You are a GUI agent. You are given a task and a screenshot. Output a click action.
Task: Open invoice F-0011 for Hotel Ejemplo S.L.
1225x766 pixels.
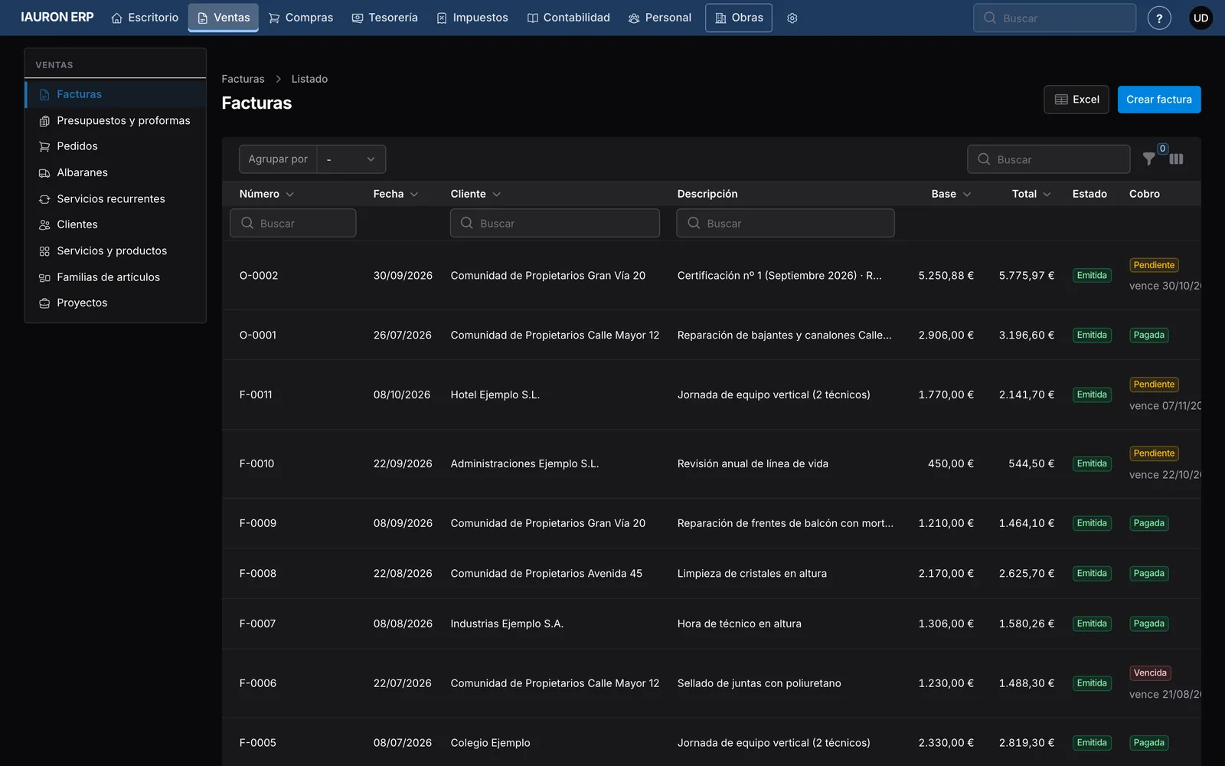coord(711,394)
